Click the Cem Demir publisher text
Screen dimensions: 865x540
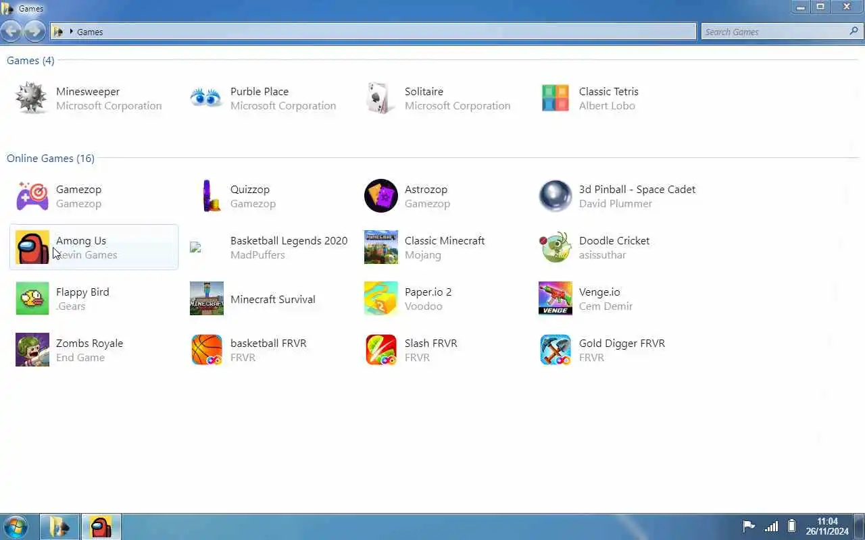coord(605,306)
